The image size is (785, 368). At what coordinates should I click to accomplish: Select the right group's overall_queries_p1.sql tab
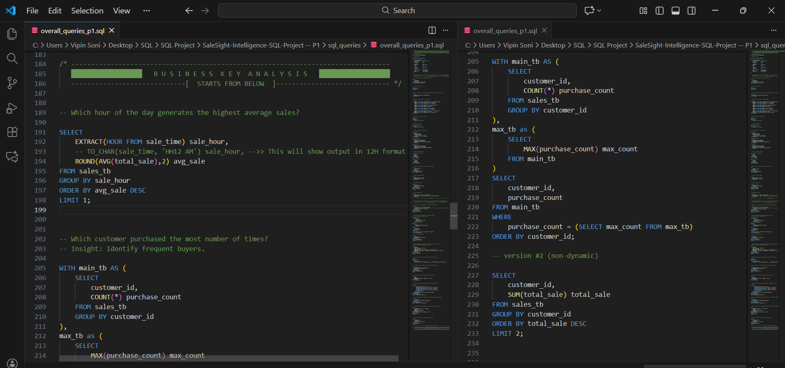505,31
